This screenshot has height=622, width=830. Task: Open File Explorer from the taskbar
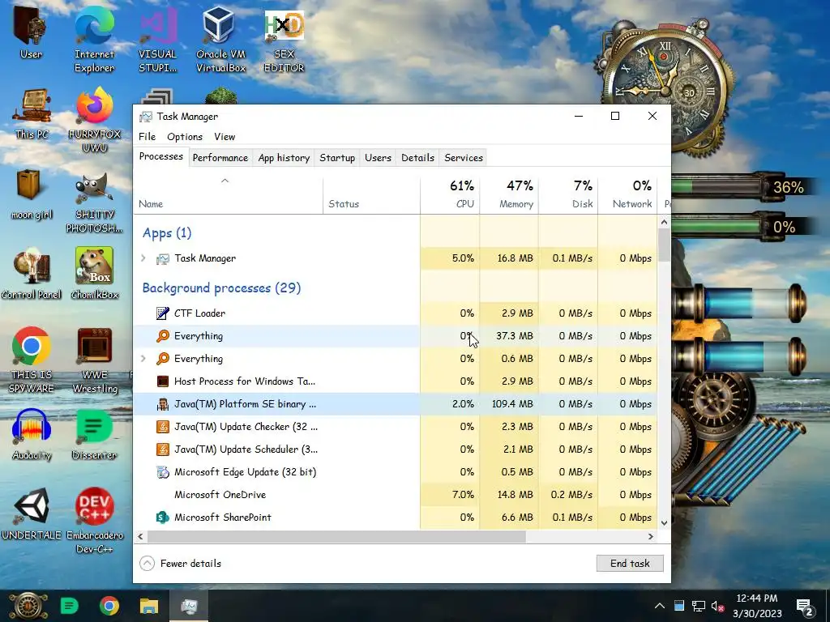[149, 606]
